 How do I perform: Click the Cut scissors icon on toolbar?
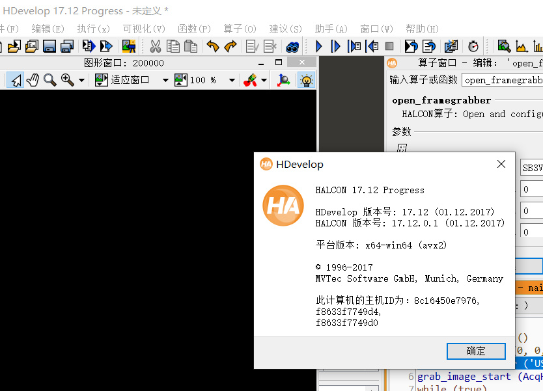coord(156,46)
